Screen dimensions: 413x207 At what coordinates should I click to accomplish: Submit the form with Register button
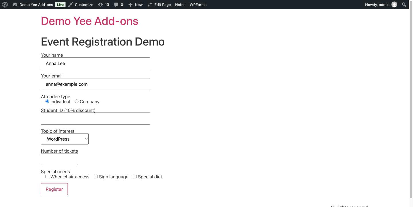[x=54, y=189]
